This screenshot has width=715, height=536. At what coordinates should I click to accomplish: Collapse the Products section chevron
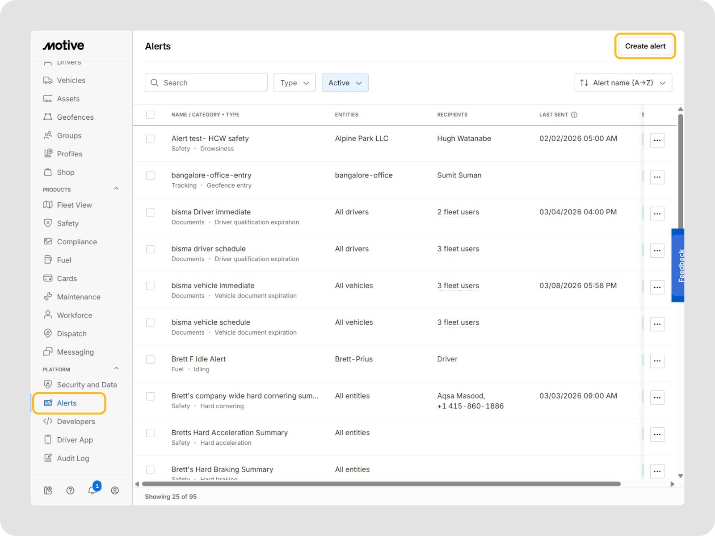pos(116,189)
